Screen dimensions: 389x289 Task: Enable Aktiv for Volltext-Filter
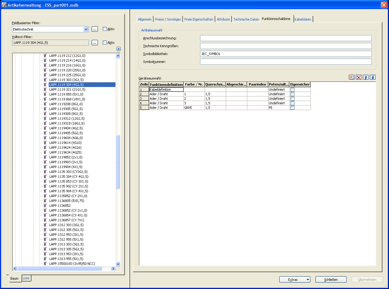[105, 43]
